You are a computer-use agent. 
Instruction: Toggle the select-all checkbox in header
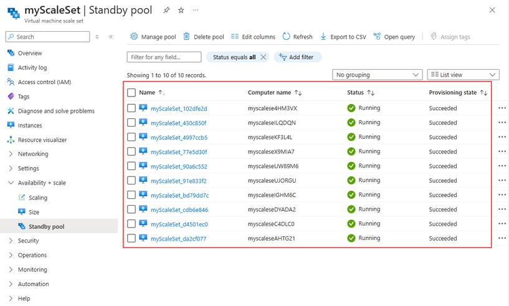[131, 93]
